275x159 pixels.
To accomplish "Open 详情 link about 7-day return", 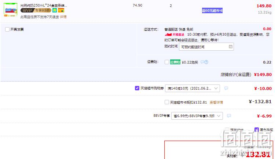I will coord(63,17).
